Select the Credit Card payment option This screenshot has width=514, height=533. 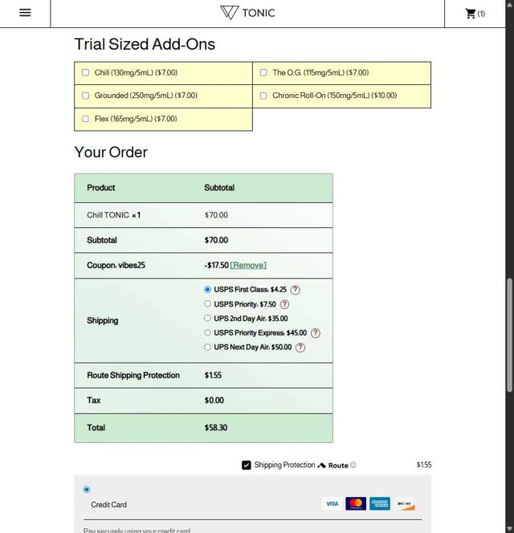[87, 490]
